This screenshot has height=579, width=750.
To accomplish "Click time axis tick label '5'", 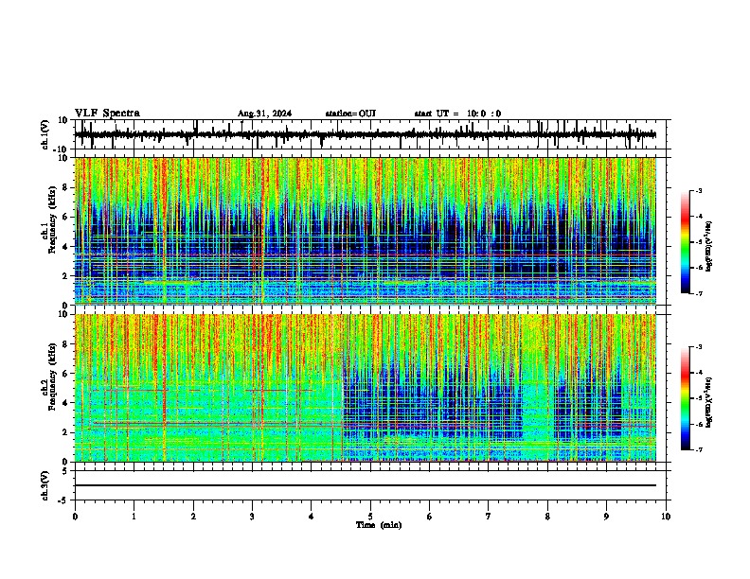I will tap(370, 517).
